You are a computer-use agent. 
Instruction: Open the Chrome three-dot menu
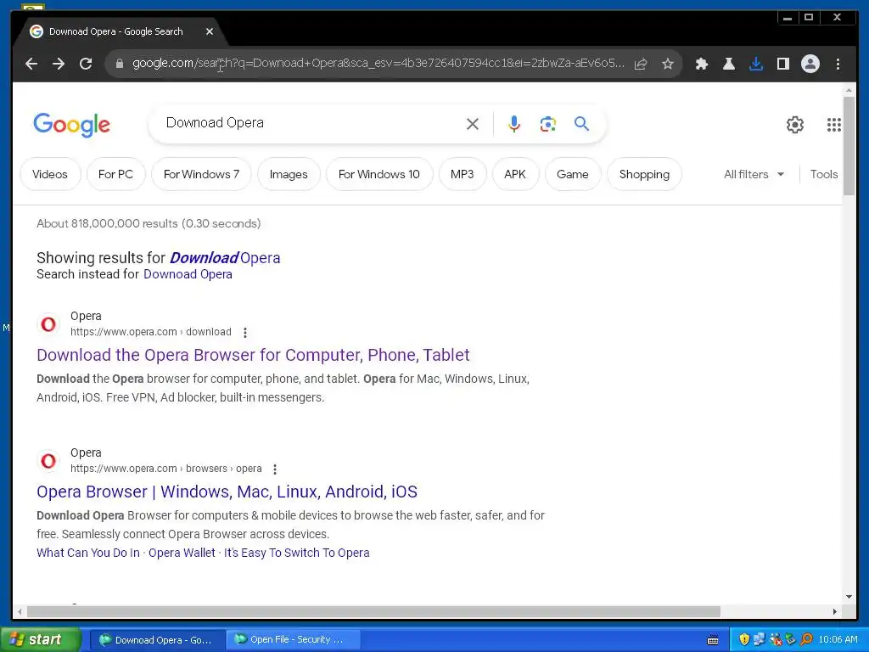click(838, 64)
